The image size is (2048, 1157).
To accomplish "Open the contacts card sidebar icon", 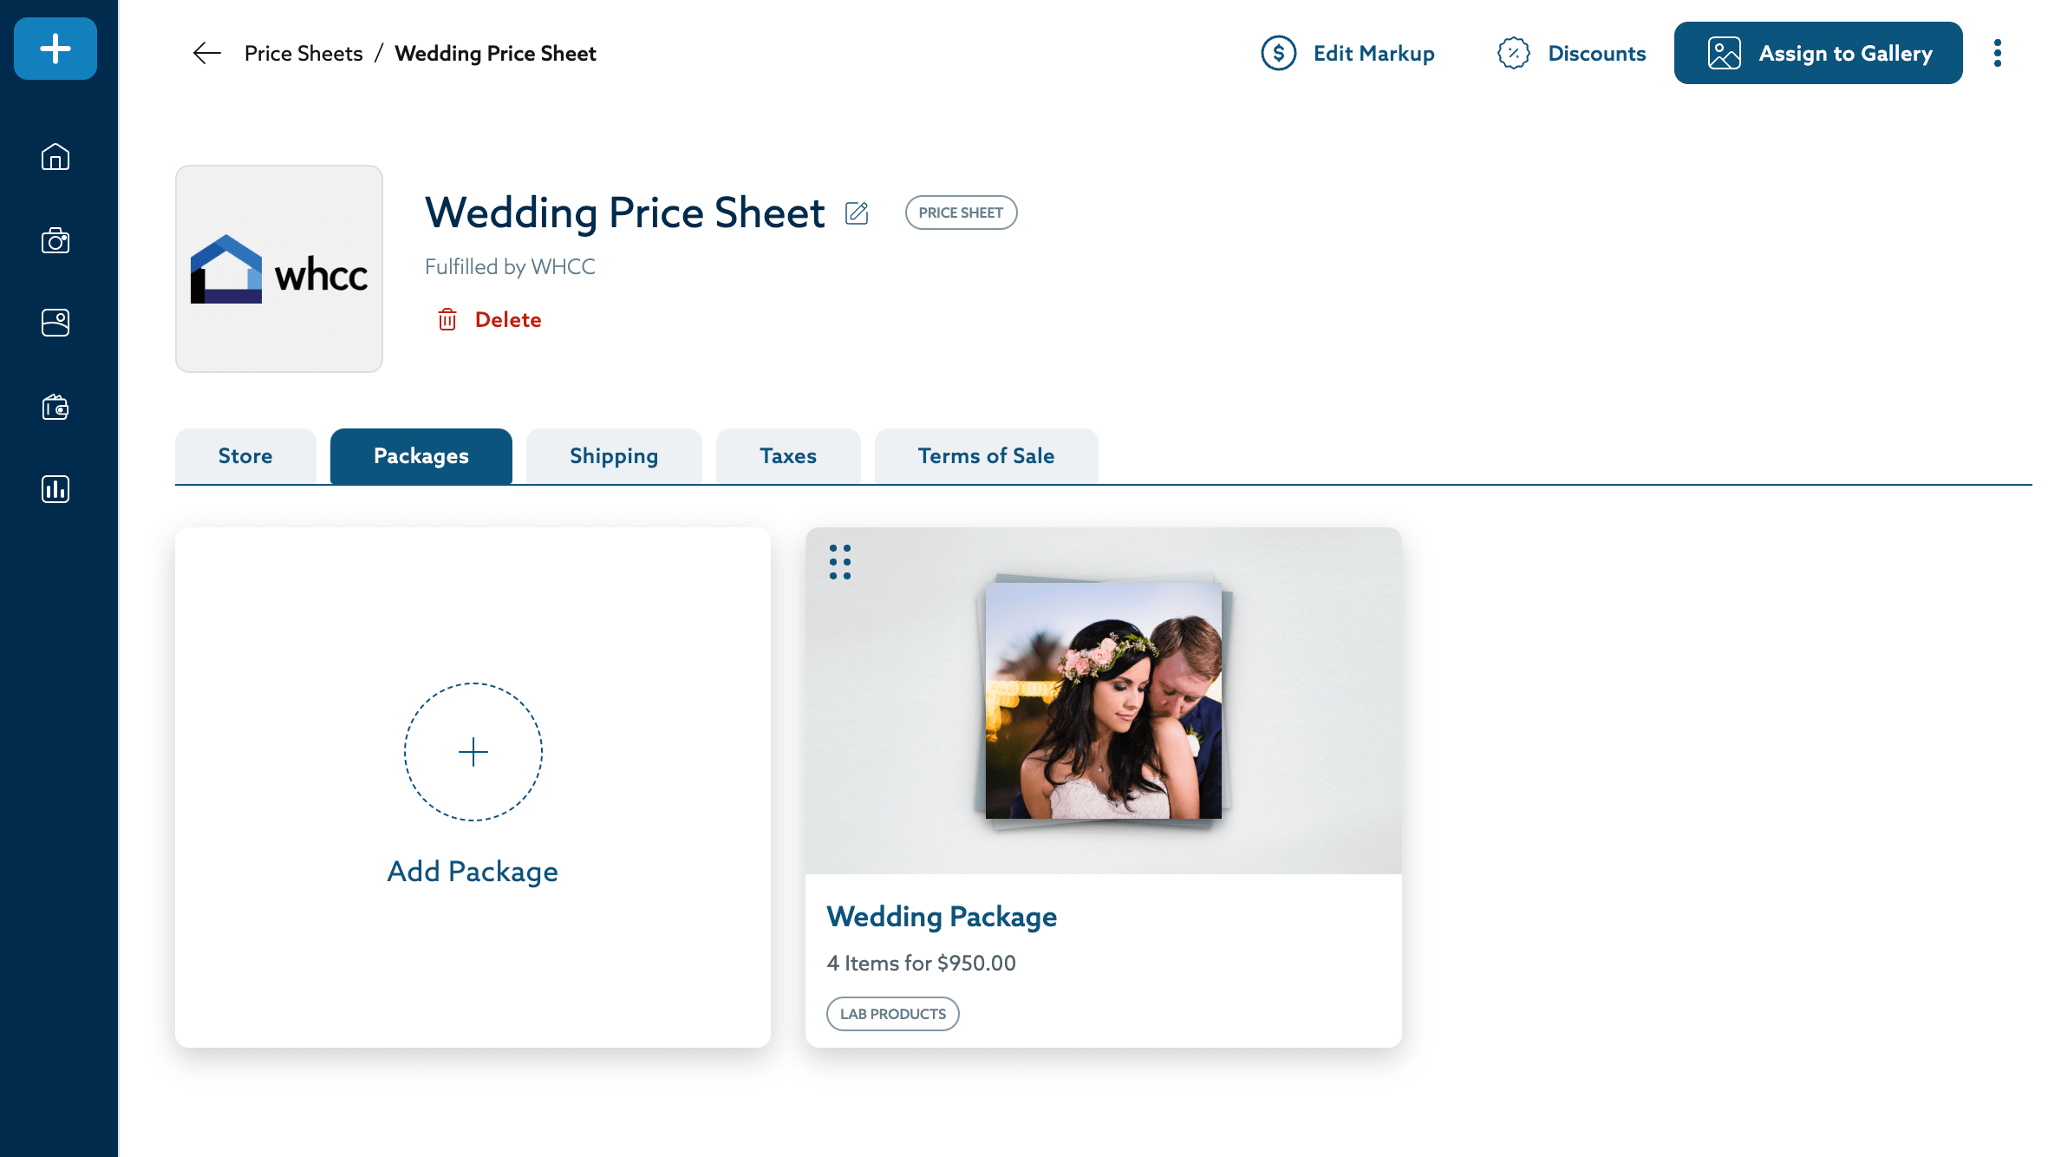I will tap(55, 323).
